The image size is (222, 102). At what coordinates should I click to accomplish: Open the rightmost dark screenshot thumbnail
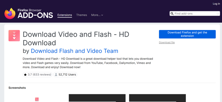click(157, 98)
